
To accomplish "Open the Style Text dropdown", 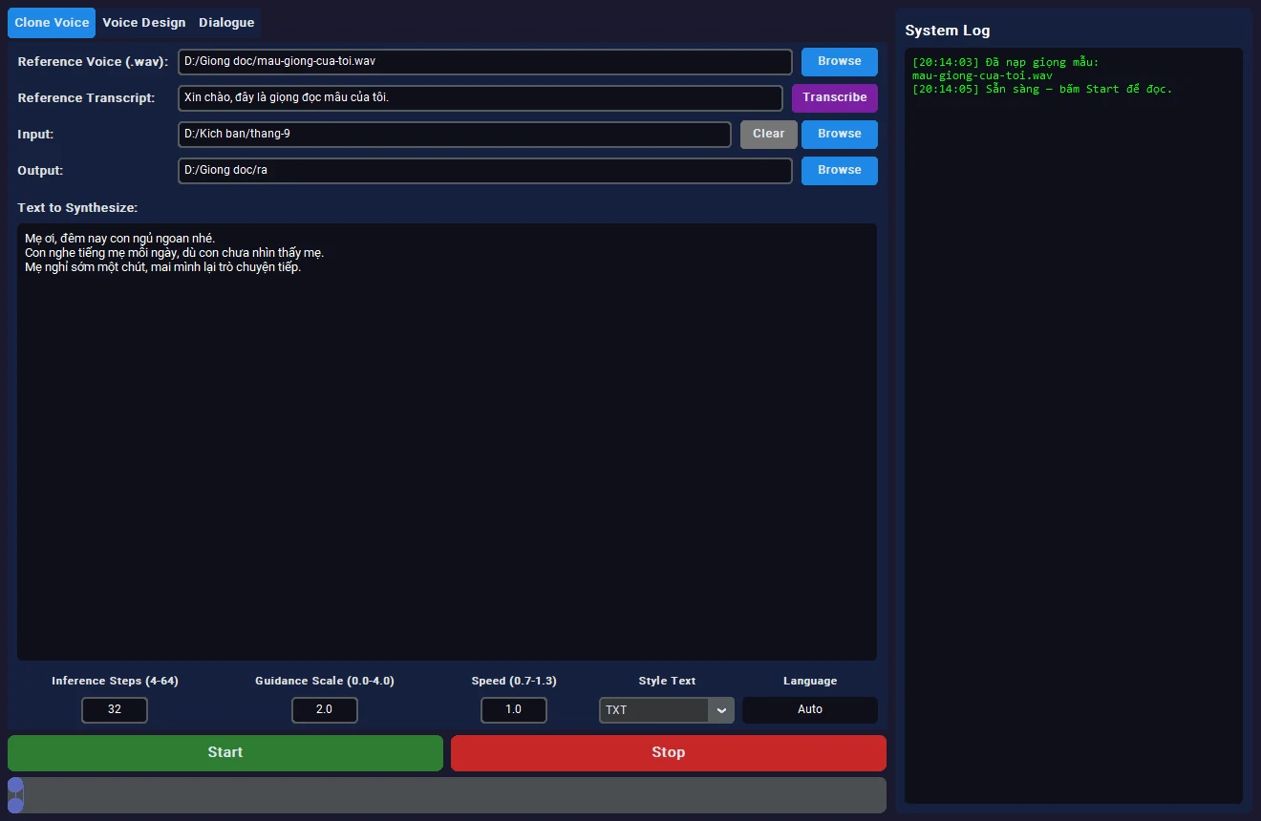I will coord(667,710).
